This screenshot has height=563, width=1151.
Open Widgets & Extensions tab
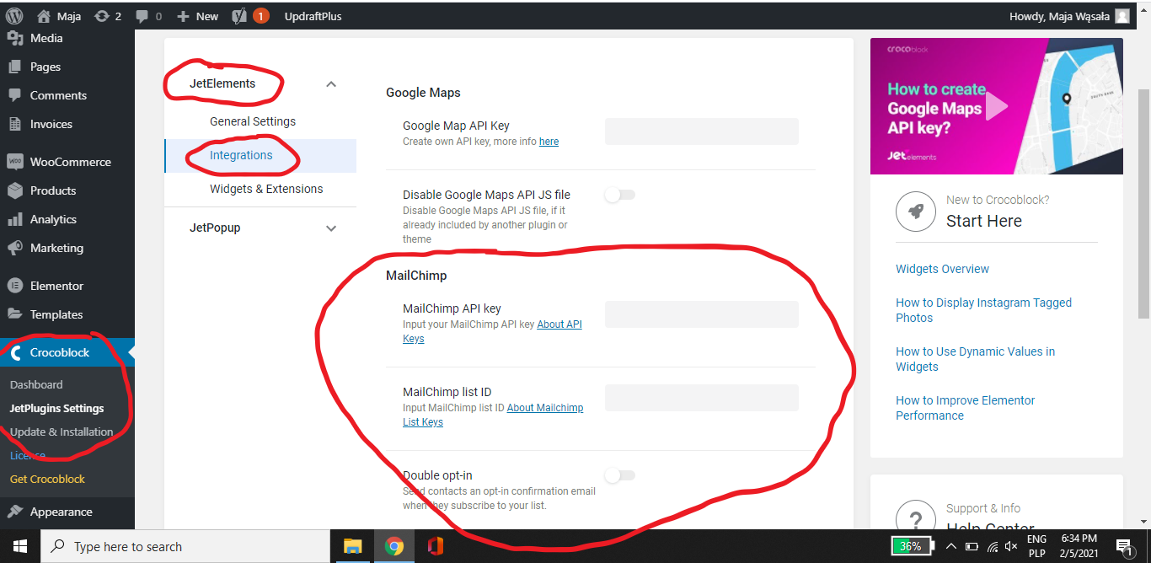(266, 189)
